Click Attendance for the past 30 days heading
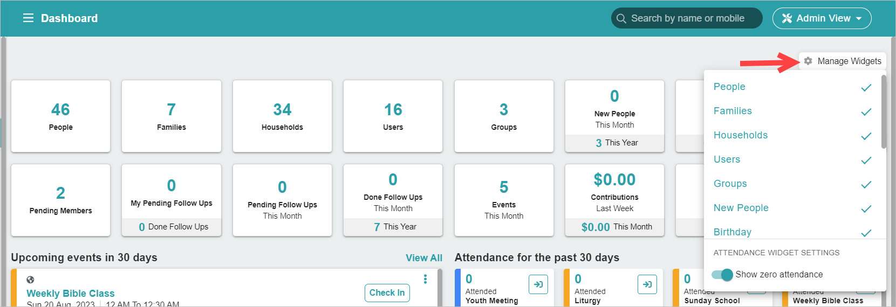The height and width of the screenshot is (307, 896). [537, 257]
